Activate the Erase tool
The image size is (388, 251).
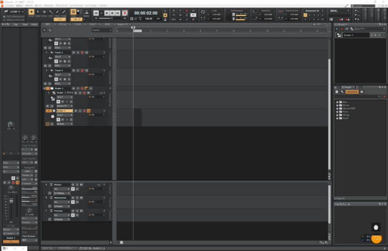(64, 13)
